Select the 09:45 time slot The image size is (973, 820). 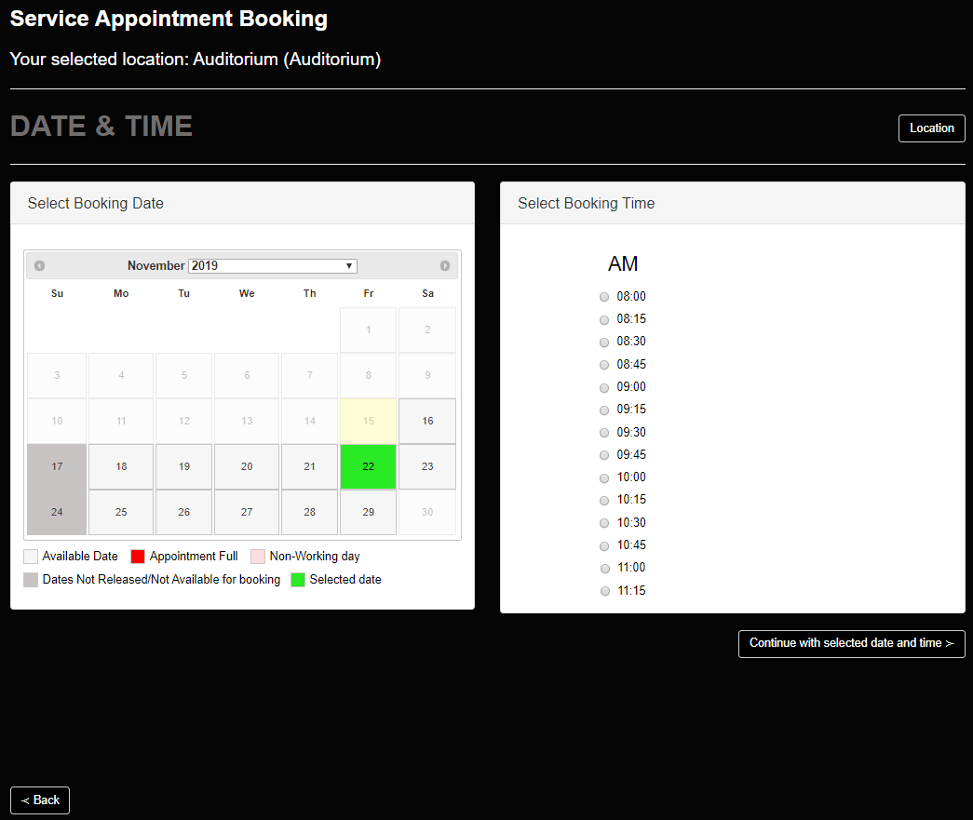pos(604,454)
